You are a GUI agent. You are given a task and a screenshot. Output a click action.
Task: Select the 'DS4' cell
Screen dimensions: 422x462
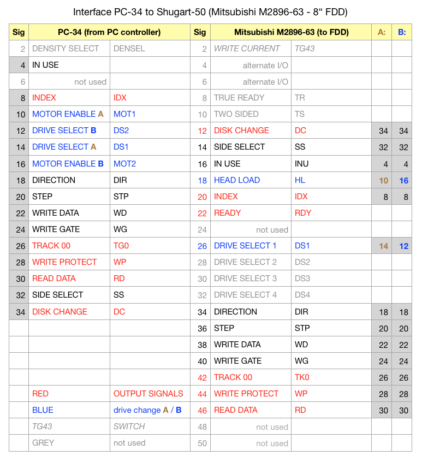tap(331, 295)
